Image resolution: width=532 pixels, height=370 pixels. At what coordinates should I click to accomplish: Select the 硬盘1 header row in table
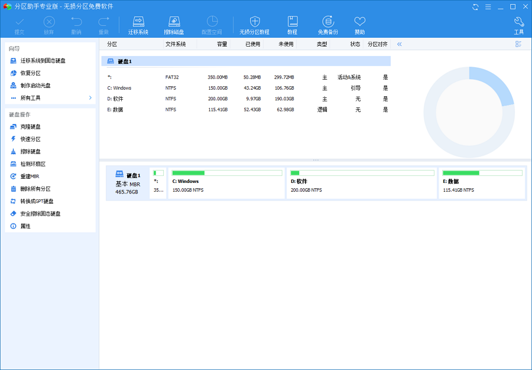coord(246,61)
